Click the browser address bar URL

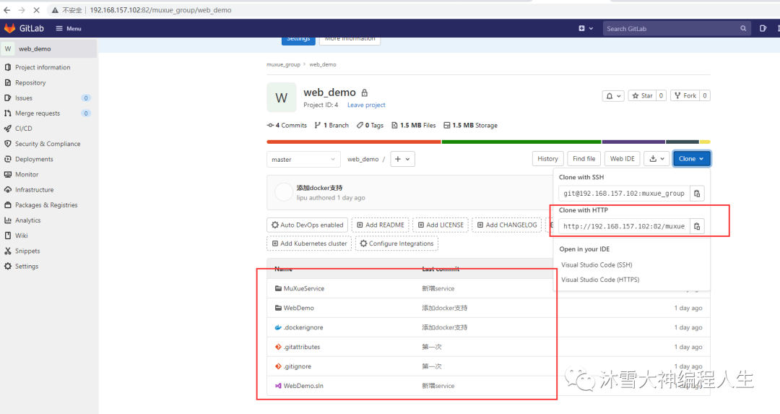tap(160, 10)
